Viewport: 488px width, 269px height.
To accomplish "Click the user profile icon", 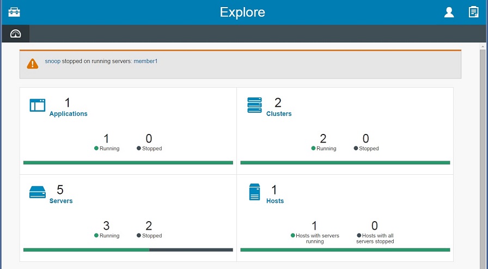I will [449, 12].
